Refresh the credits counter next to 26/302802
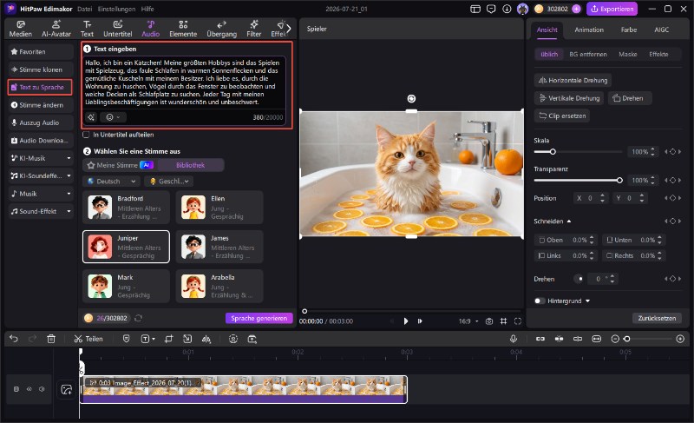 coord(138,318)
